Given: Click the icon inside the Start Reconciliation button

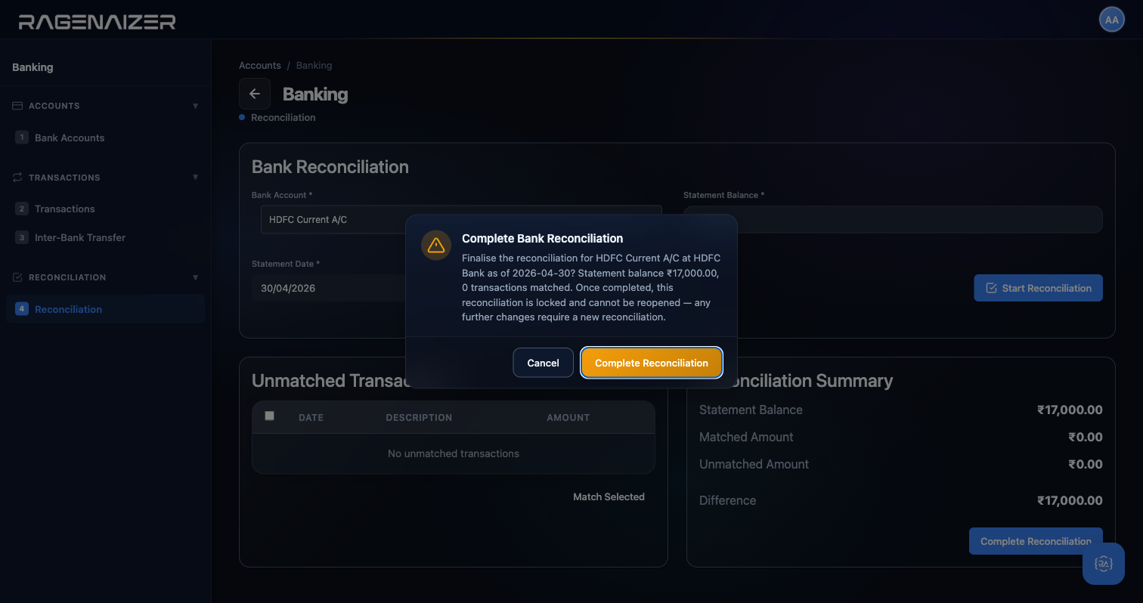Looking at the screenshot, I should point(991,288).
